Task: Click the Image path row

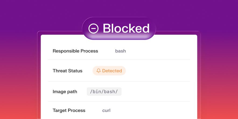Action: pyautogui.click(x=119, y=92)
